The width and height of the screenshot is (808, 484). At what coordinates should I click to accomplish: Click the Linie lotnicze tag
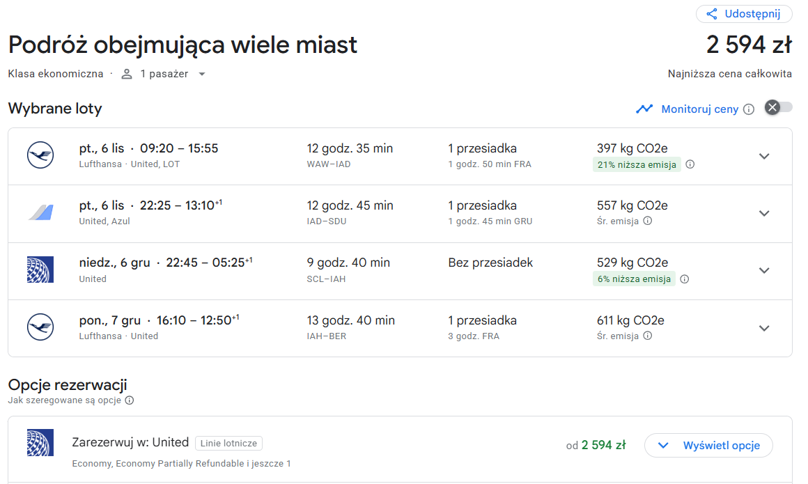228,444
